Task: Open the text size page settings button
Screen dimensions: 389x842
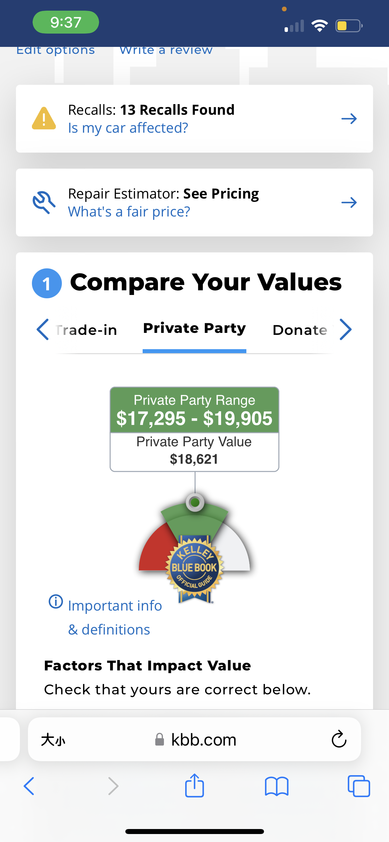Action: (53, 740)
